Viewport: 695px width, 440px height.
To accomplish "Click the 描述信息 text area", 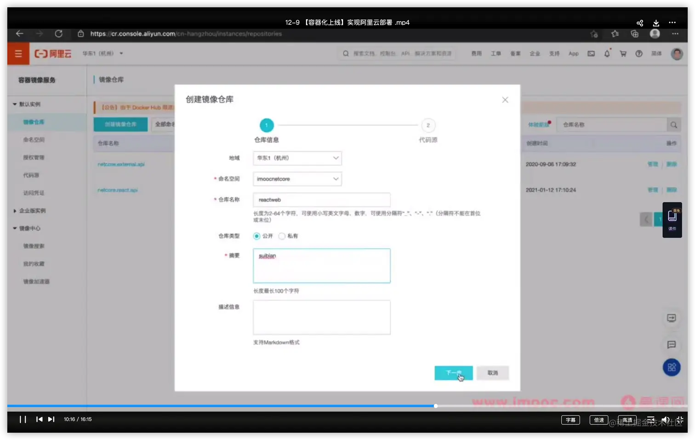I will coord(321,317).
